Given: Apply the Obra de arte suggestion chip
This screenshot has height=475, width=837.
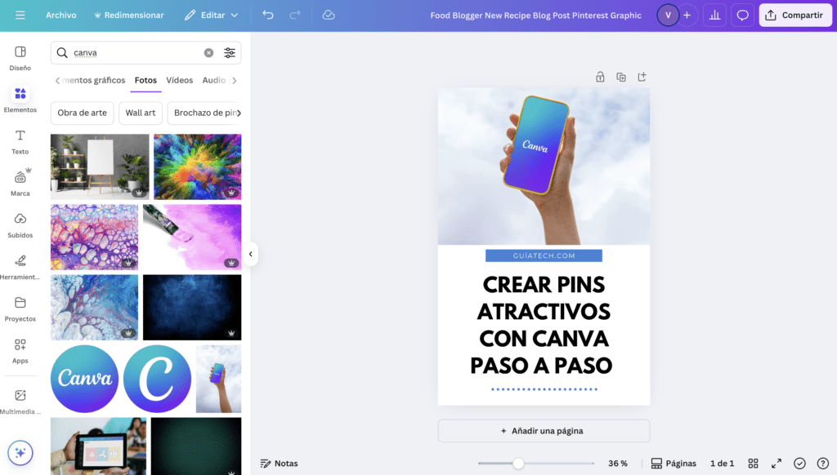Looking at the screenshot, I should pyautogui.click(x=83, y=113).
